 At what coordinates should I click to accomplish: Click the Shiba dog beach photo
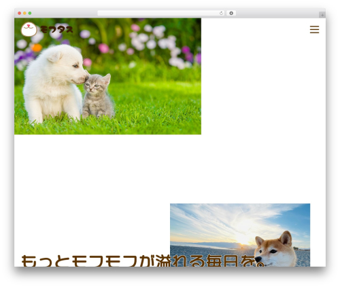pos(240,235)
